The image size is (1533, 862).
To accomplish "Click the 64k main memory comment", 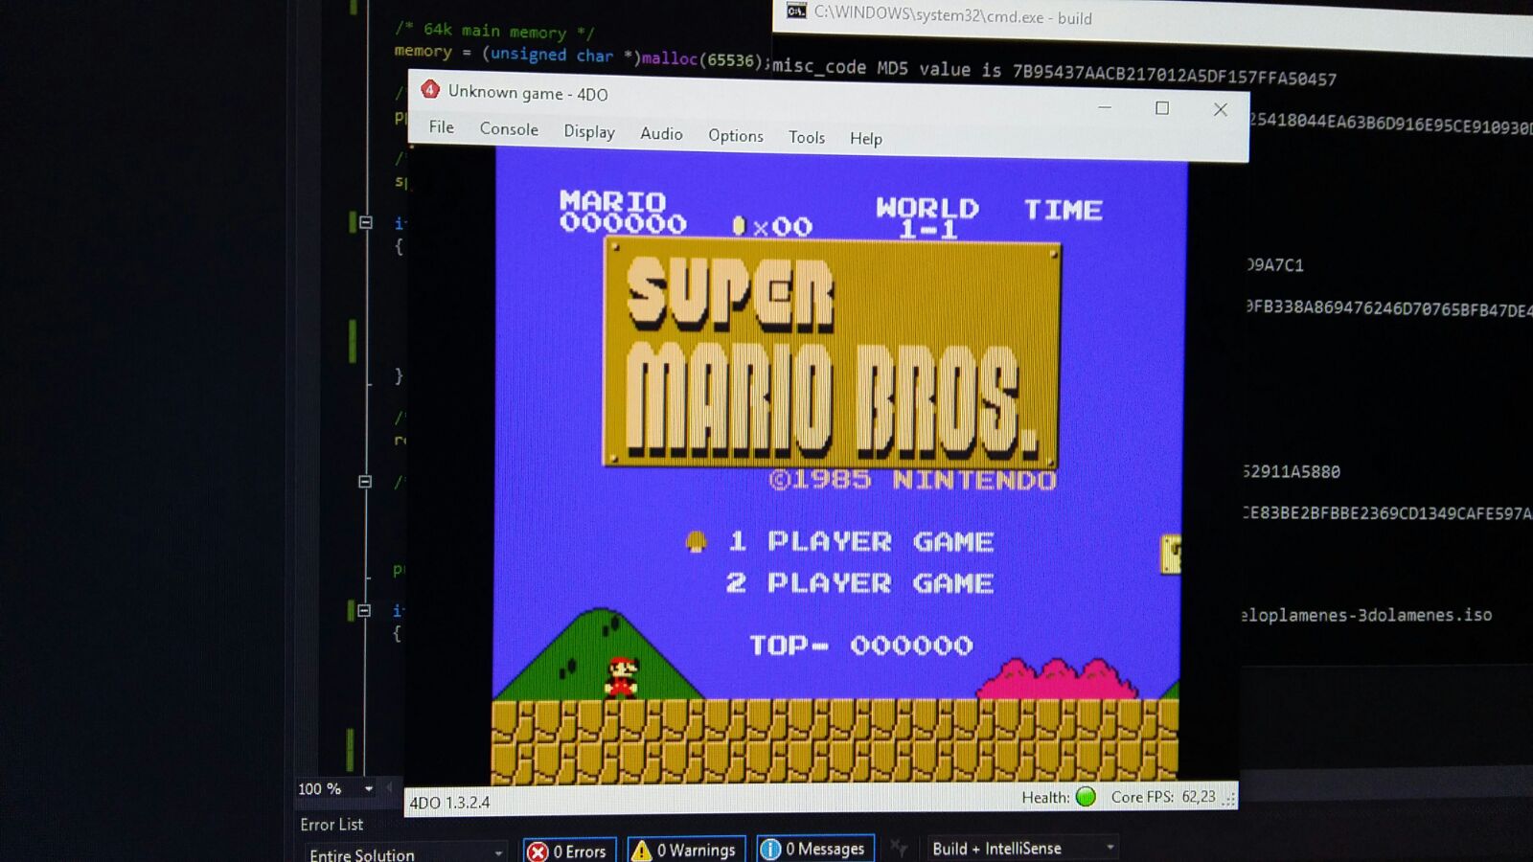I will coord(495,31).
